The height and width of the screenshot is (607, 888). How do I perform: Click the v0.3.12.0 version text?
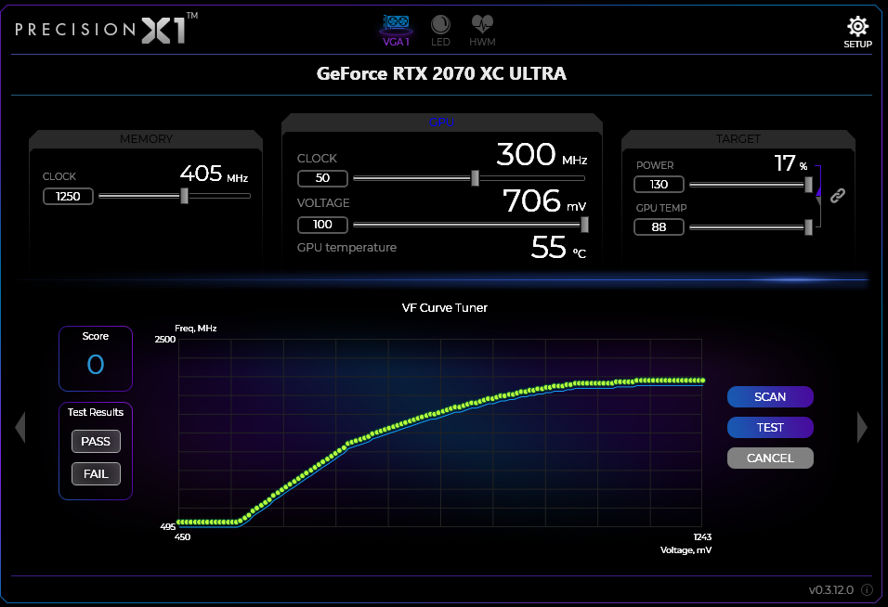click(830, 590)
